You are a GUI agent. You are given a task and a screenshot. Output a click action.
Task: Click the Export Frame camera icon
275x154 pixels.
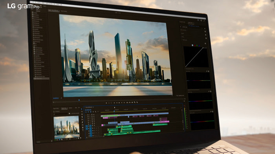(132, 103)
